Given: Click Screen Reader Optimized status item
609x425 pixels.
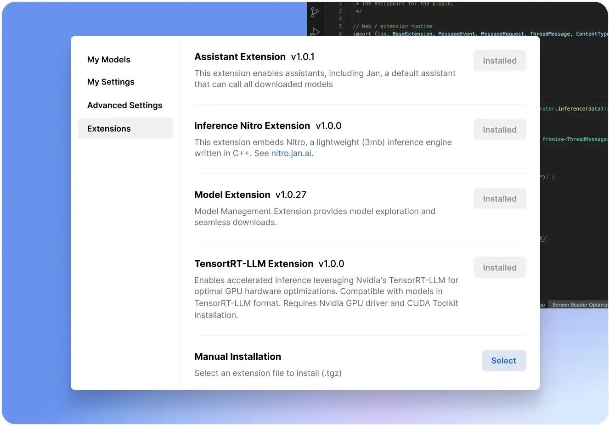Looking at the screenshot, I should click(580, 305).
